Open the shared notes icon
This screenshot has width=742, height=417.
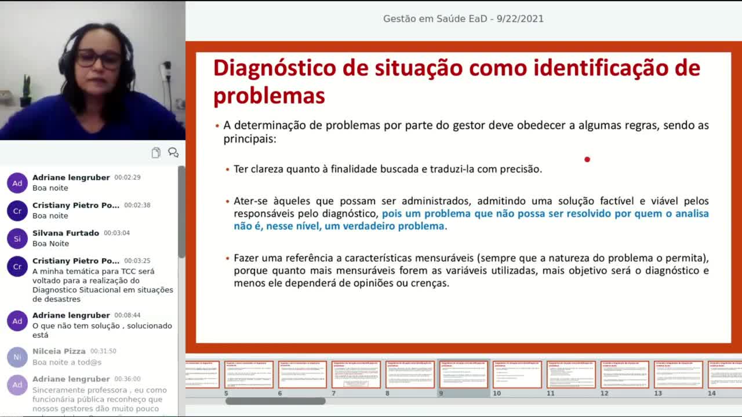tap(156, 153)
